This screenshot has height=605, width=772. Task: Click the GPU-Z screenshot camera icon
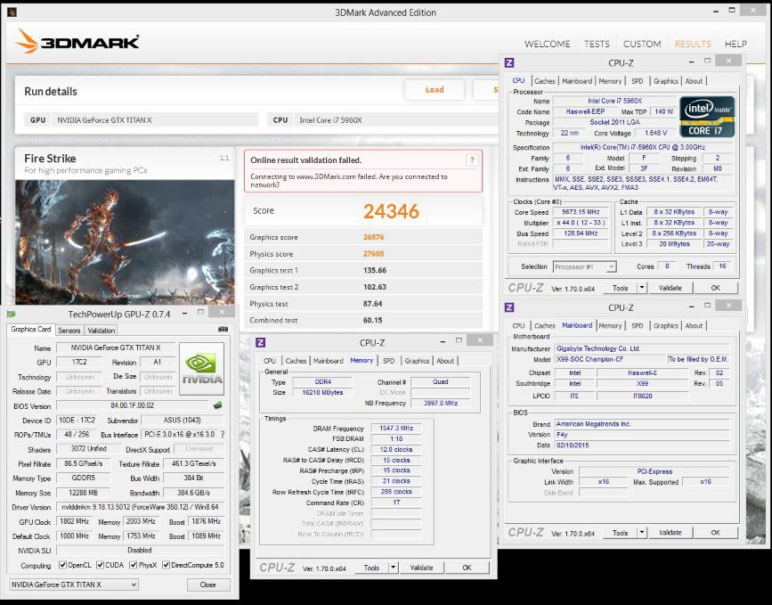point(223,330)
